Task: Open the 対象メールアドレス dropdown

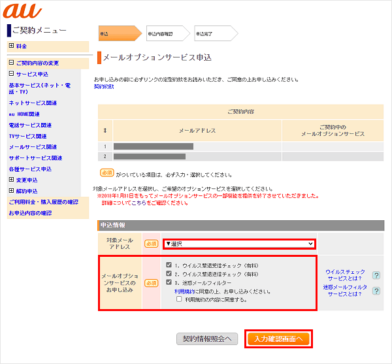Action: pyautogui.click(x=238, y=244)
